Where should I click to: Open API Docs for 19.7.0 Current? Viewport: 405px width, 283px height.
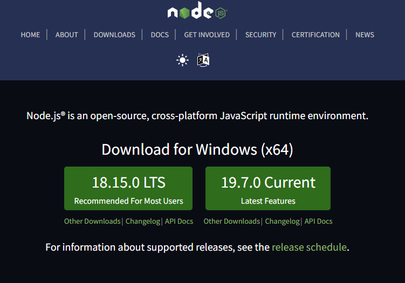click(x=319, y=222)
